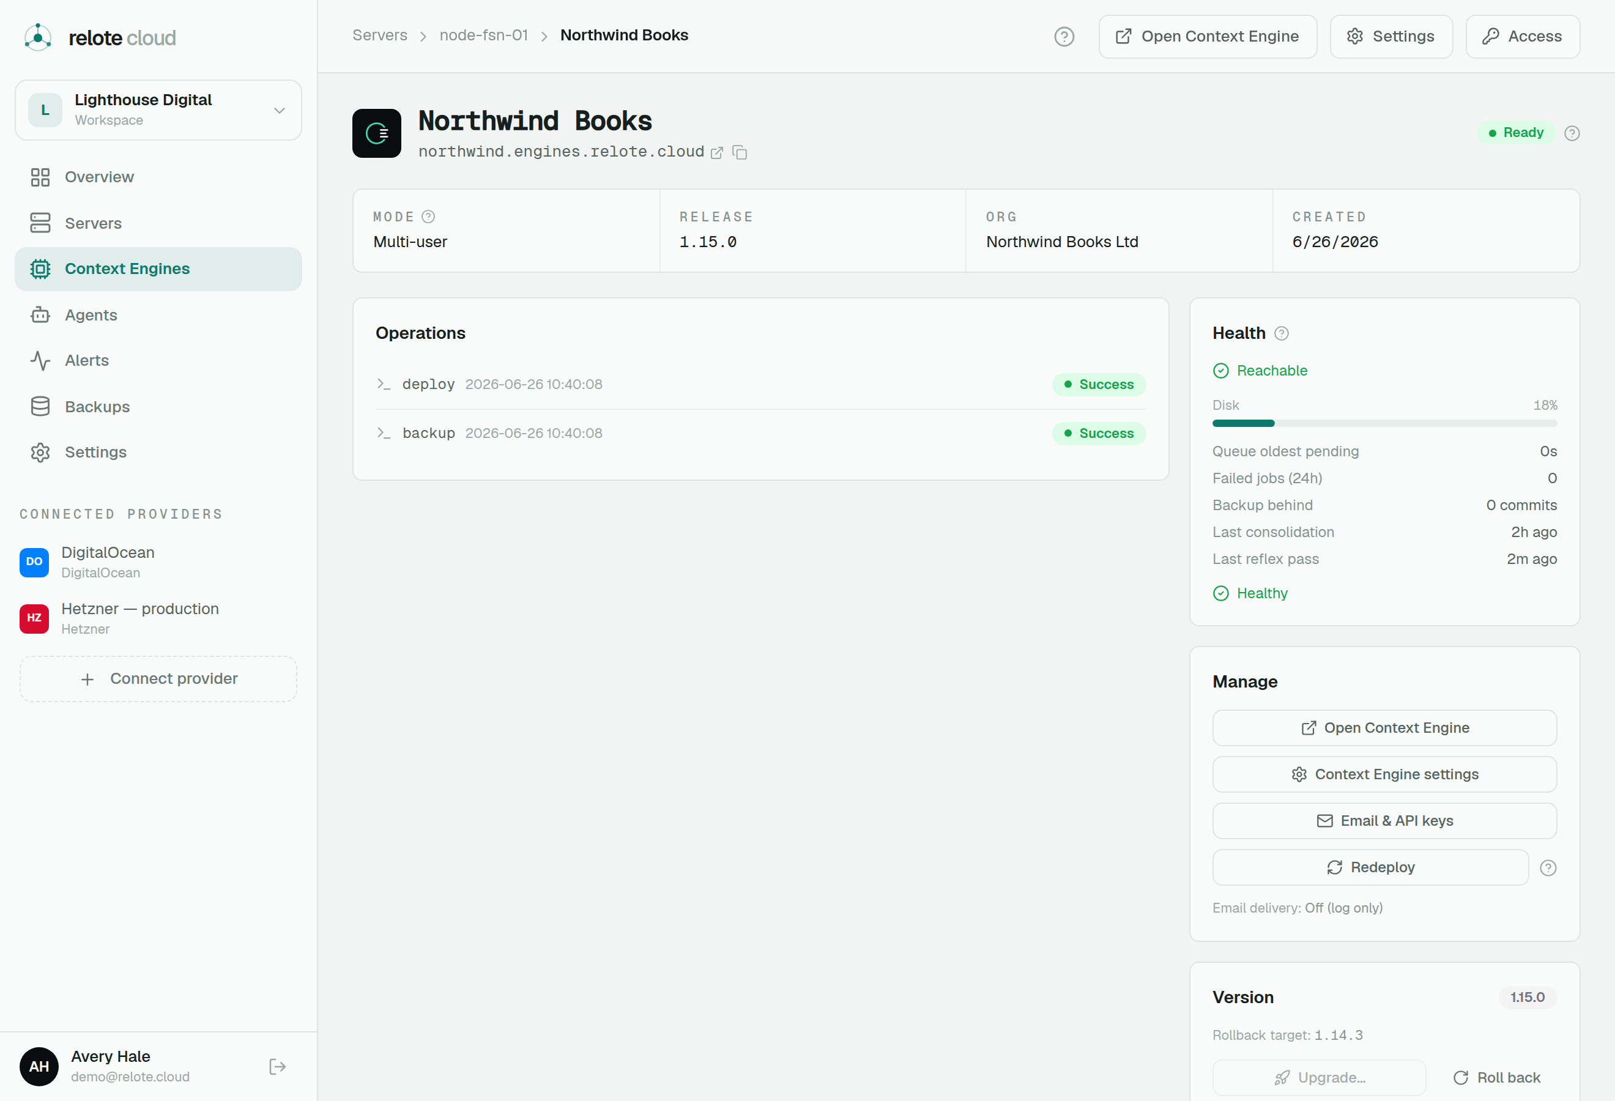
Task: Open the Overview sidebar item
Action: [x=158, y=177]
